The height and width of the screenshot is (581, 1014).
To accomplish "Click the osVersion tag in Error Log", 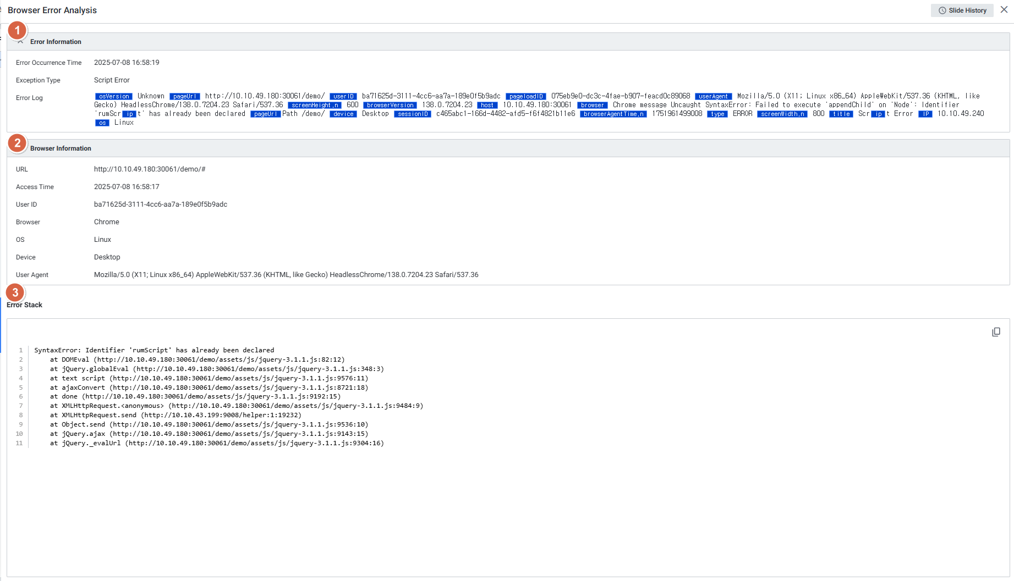I will coord(114,96).
